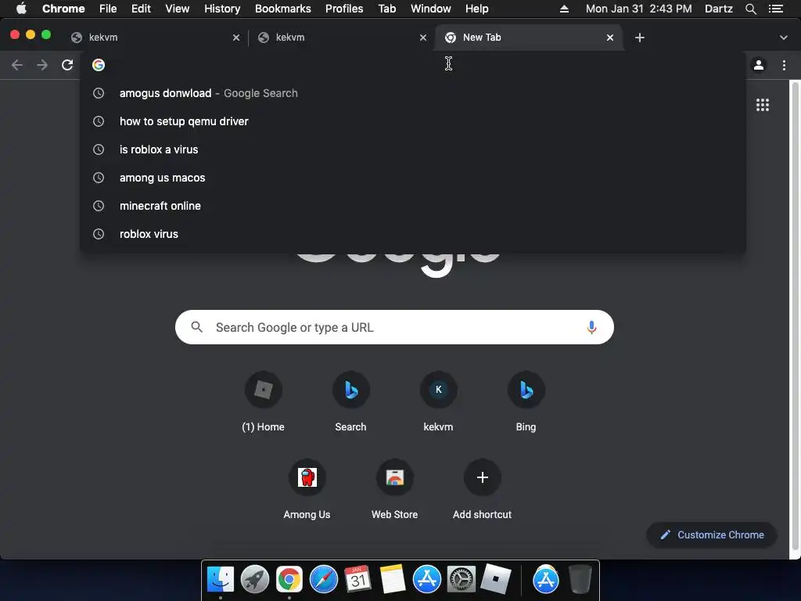This screenshot has height=601, width=801.
Task: Click the voice search microphone
Action: tap(591, 327)
